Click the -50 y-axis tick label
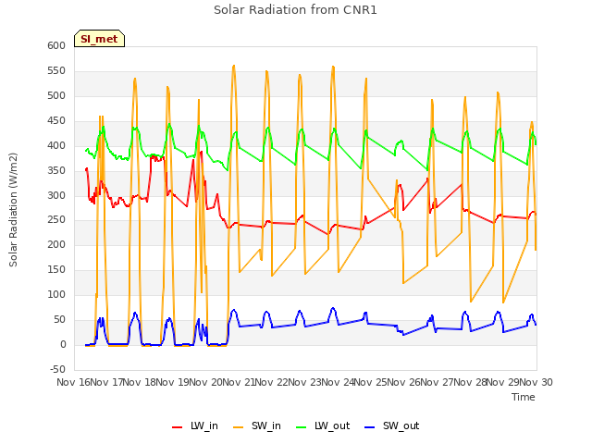Screen dimensions: 592x444 pyautogui.click(x=57, y=369)
